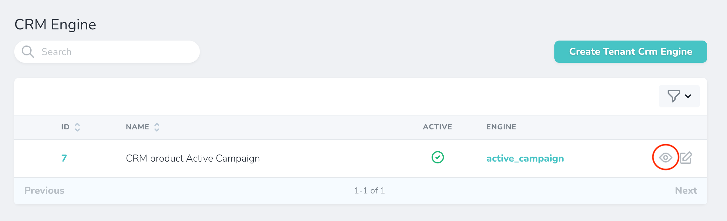Expand the filter dropdown chevron
Image resolution: width=727 pixels, height=221 pixels.
[688, 96]
